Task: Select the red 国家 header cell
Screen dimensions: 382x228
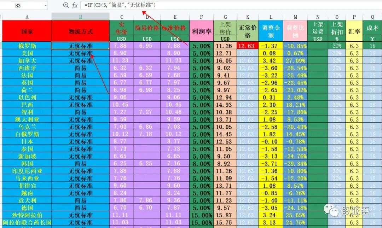Action: pyautogui.click(x=26, y=31)
